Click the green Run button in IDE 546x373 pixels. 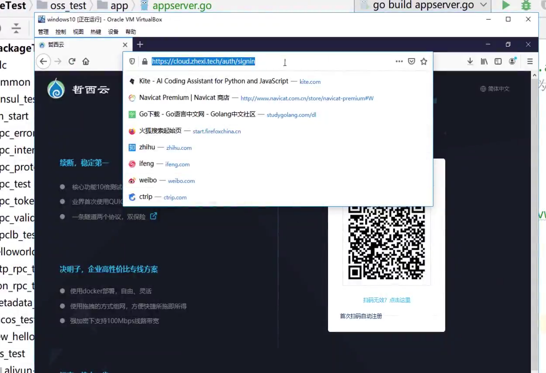pos(506,5)
